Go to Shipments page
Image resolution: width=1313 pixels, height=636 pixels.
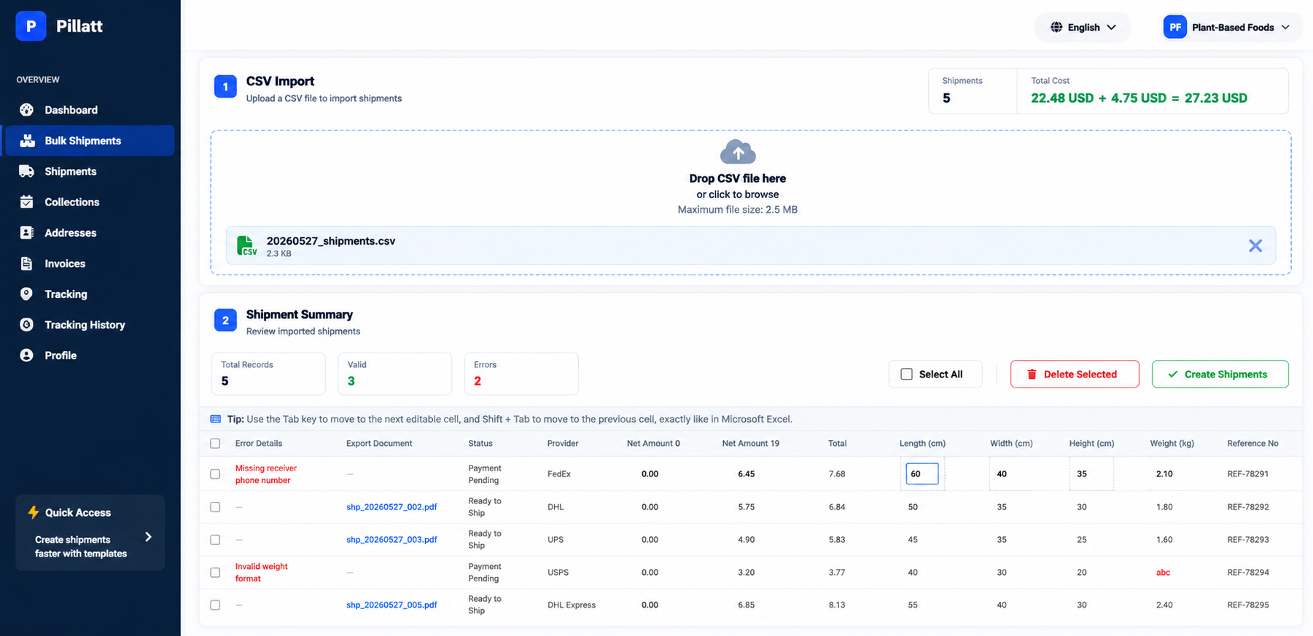tap(90, 171)
